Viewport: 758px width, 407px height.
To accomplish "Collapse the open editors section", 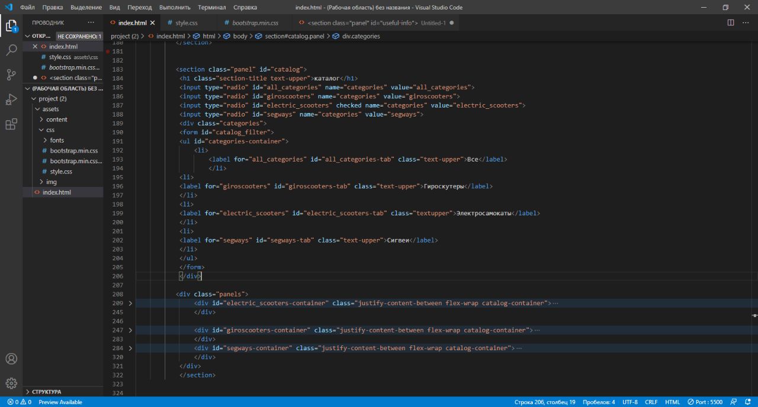I will pos(28,36).
